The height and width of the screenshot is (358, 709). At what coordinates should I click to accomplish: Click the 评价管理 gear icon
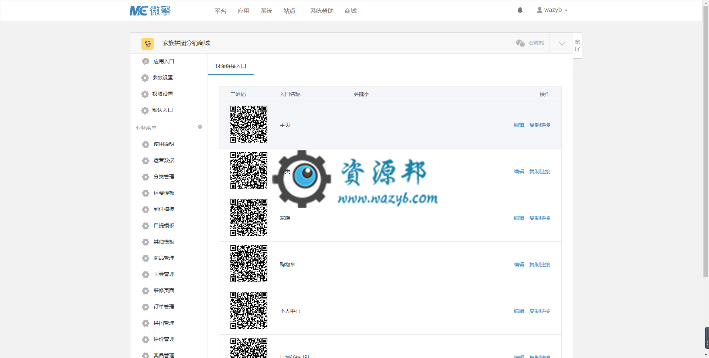pyautogui.click(x=146, y=340)
